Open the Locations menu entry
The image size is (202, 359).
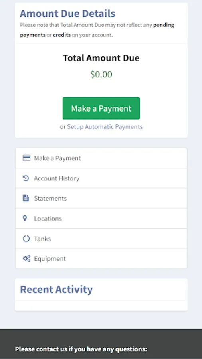[x=101, y=219]
